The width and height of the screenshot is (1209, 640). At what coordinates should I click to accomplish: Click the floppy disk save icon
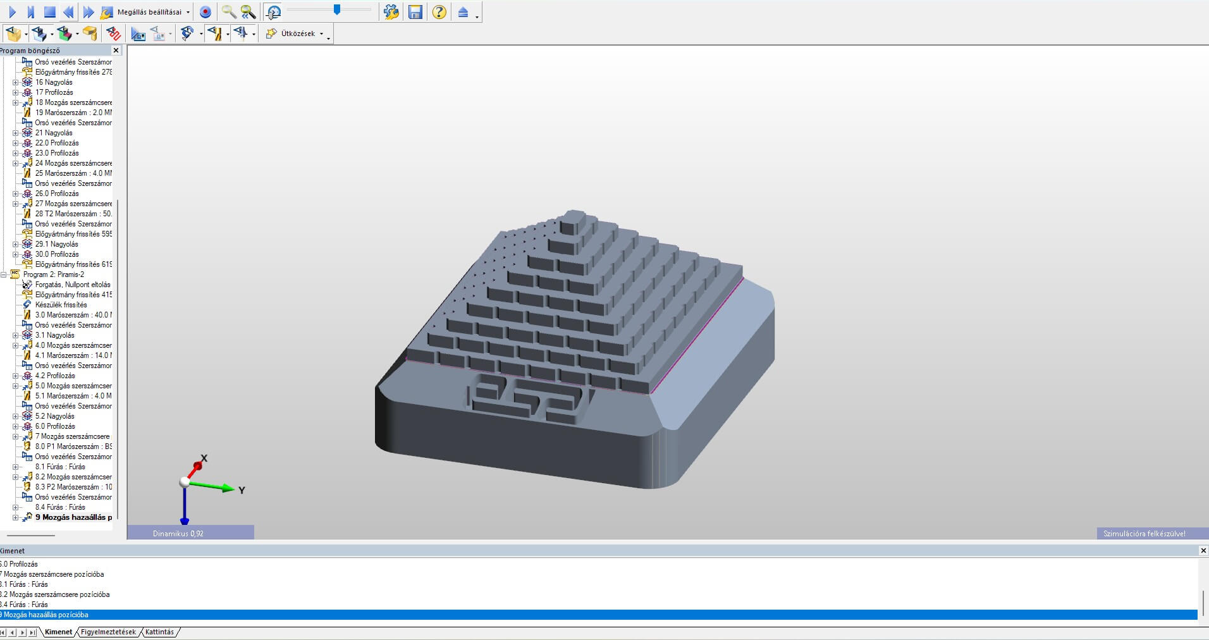click(x=415, y=12)
